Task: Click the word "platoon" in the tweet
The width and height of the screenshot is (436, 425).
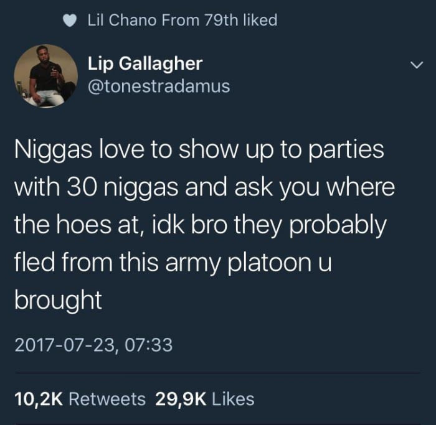Action: pyautogui.click(x=270, y=263)
